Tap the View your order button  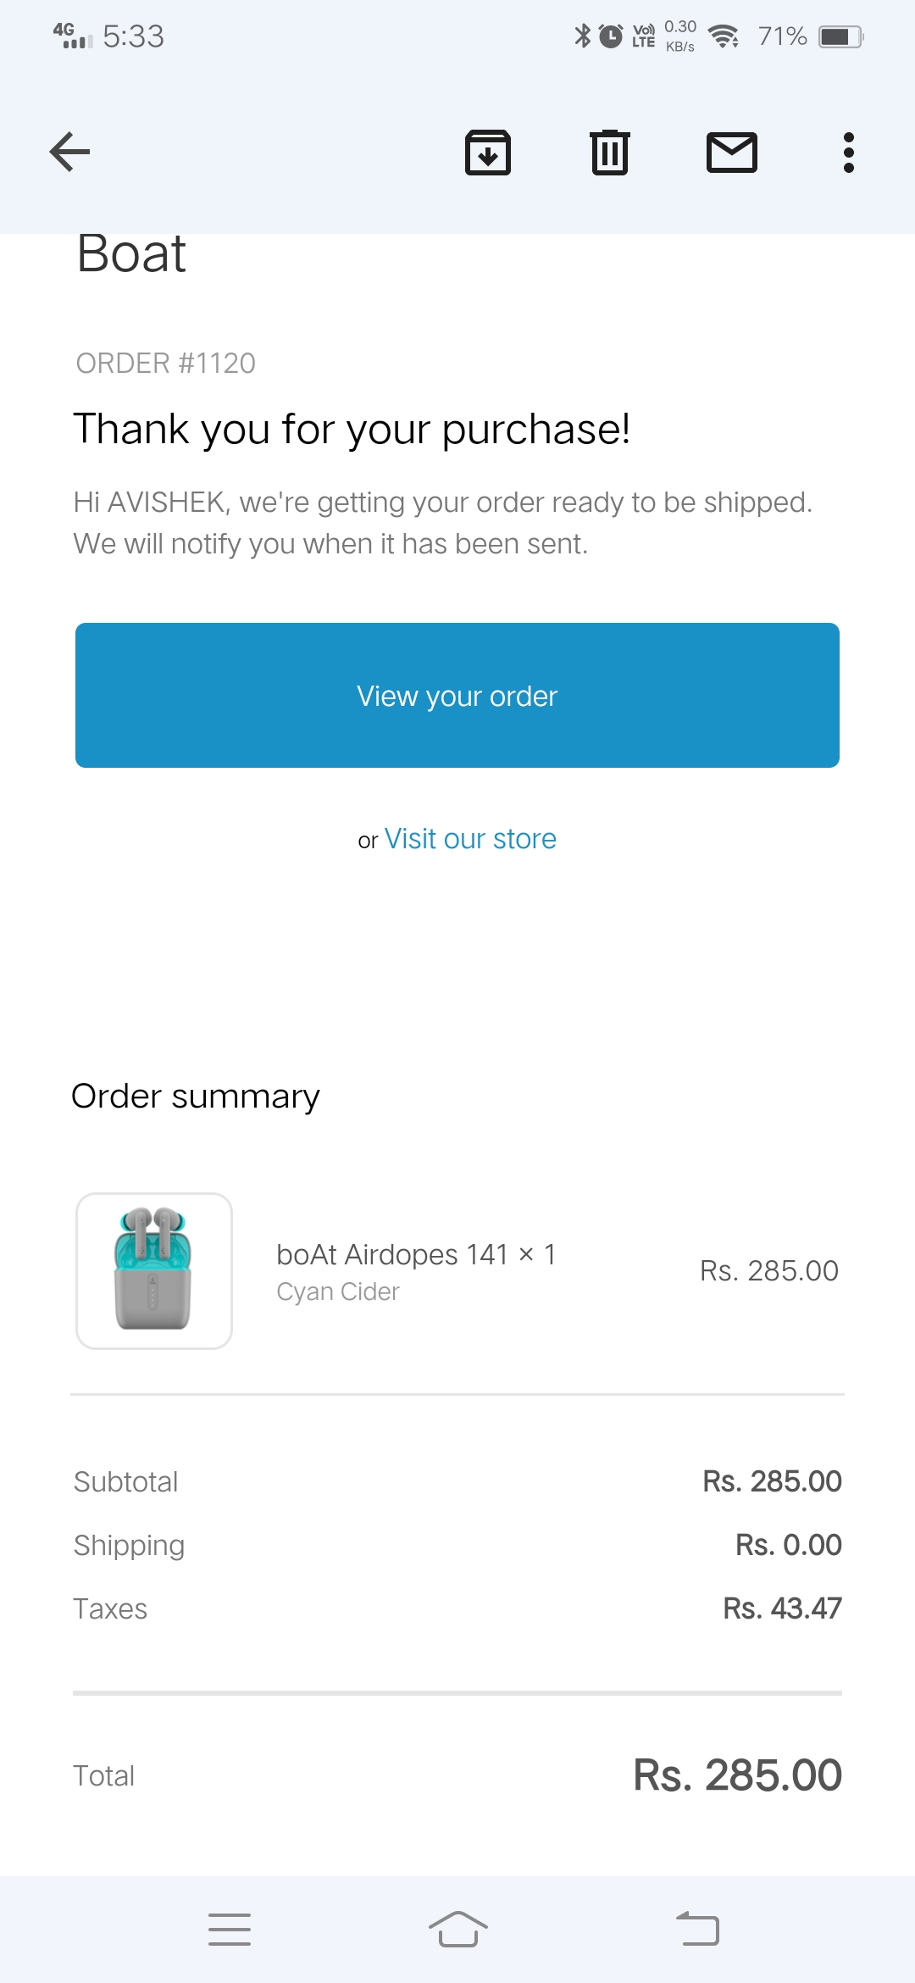[457, 696]
